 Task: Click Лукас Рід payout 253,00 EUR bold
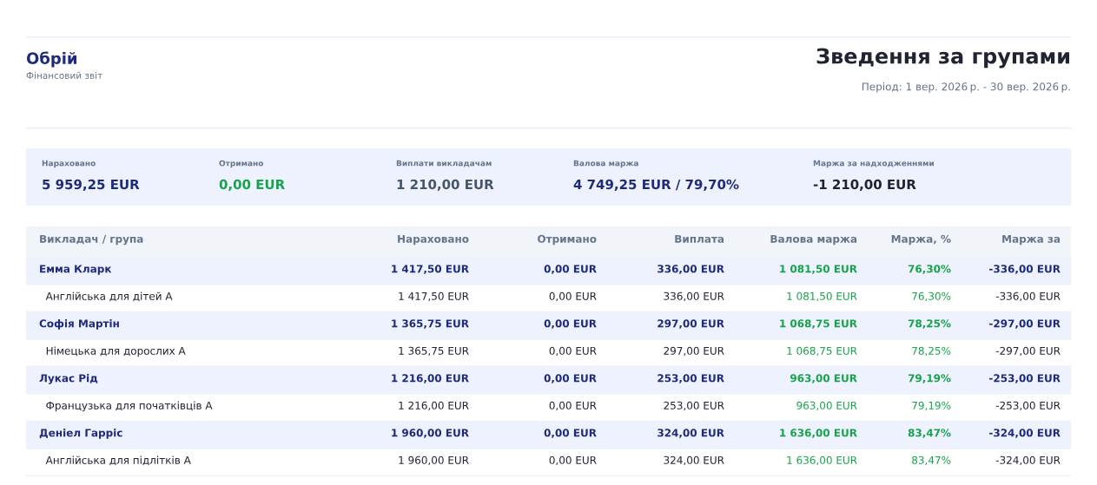coord(691,379)
